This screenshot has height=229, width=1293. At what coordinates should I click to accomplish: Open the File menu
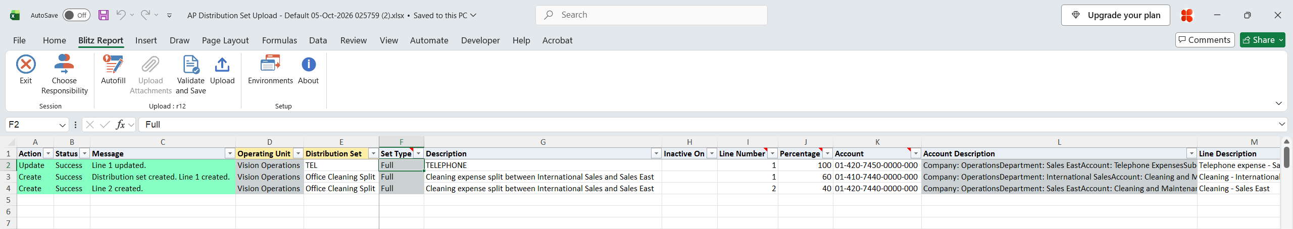[x=19, y=40]
